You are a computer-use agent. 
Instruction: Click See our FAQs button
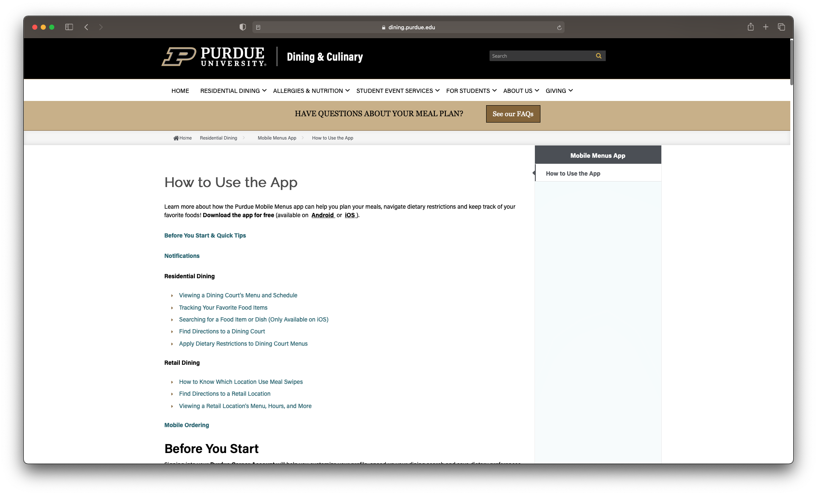512,113
